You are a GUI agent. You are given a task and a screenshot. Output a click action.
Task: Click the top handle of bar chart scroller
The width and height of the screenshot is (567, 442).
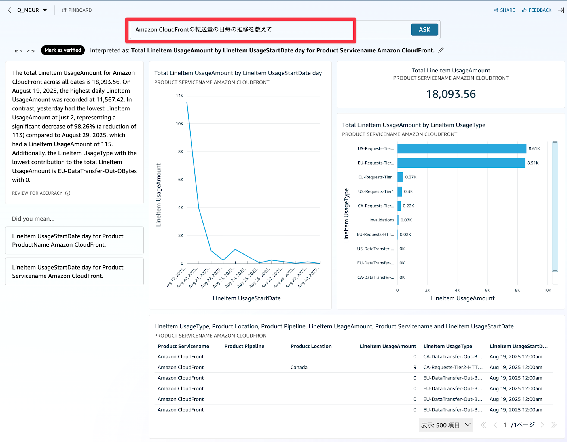[x=555, y=142]
